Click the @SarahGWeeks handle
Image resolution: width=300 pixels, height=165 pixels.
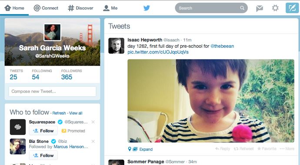click(53, 56)
